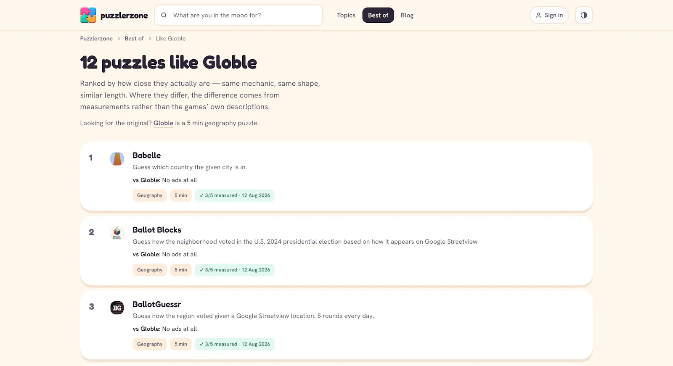Click the '5 min' tag on Ballot Blocks
This screenshot has width=673, height=366.
pos(181,270)
